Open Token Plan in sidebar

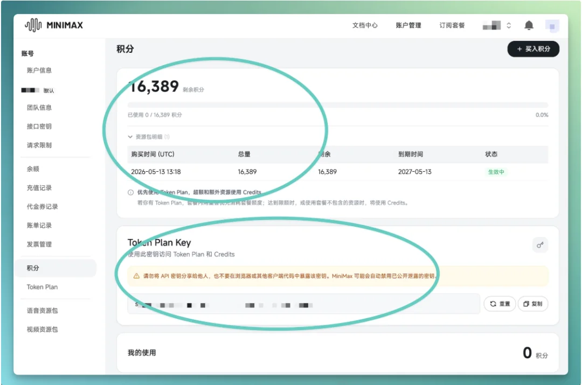click(42, 286)
